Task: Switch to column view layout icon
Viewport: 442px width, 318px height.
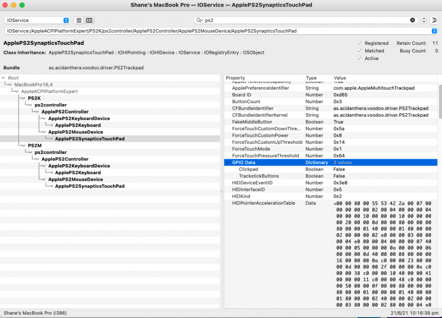Action: point(89,20)
